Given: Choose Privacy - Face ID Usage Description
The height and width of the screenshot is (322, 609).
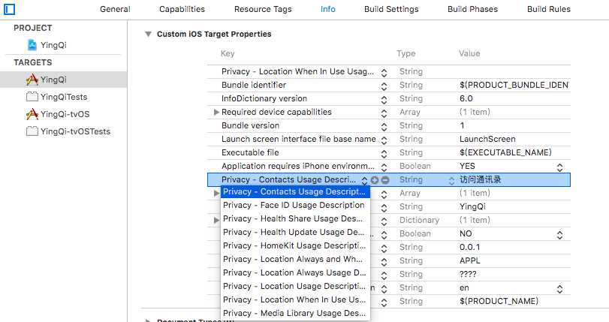Looking at the screenshot, I should click(295, 205).
